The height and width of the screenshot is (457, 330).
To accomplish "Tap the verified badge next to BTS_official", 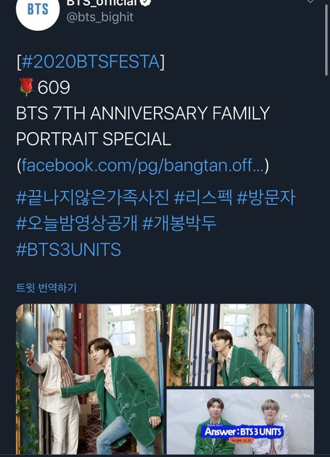I will (146, 2).
